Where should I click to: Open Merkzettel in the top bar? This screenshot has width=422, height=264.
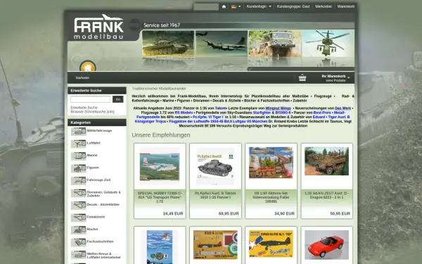click(x=324, y=6)
